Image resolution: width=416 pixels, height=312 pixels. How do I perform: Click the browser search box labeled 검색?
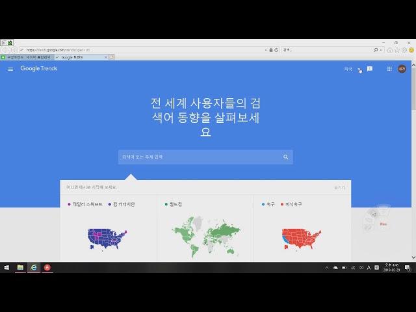(x=326, y=50)
